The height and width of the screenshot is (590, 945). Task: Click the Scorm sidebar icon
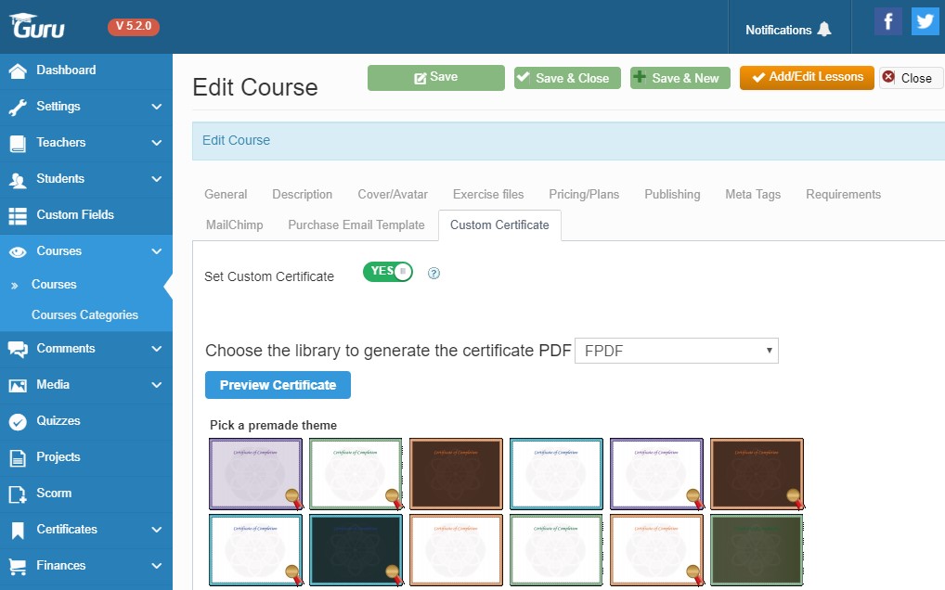[x=18, y=494]
